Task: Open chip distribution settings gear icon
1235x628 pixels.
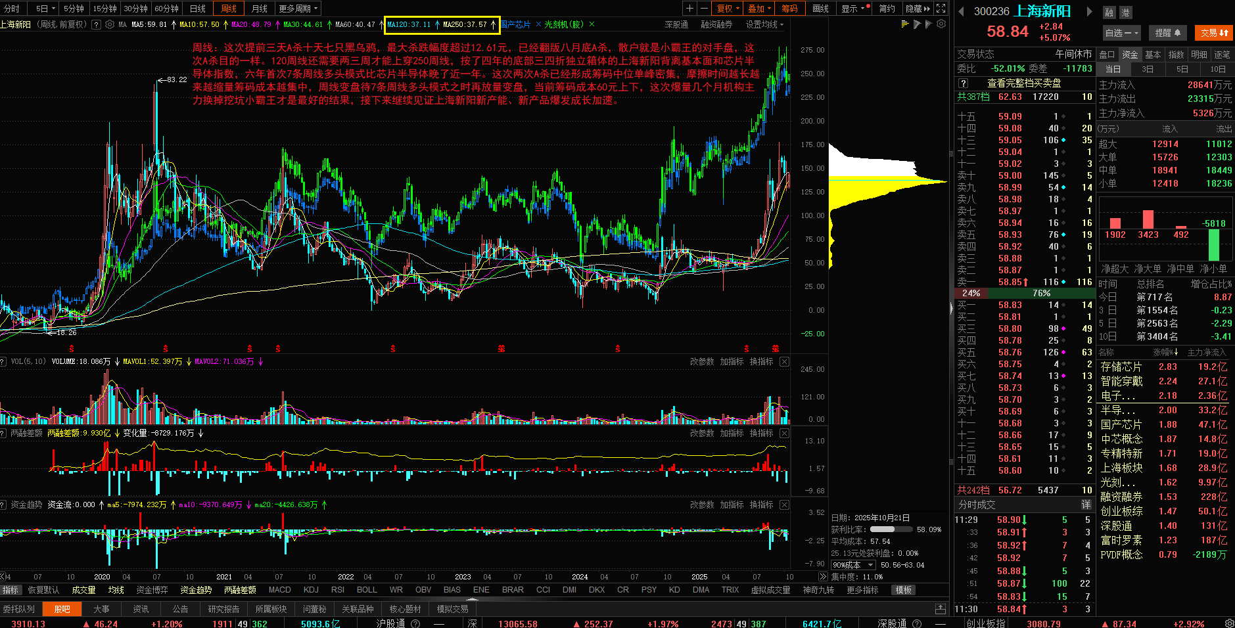Action: 941,24
